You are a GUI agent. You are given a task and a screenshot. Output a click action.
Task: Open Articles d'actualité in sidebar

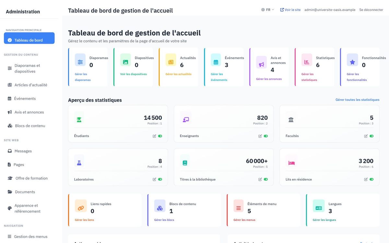(29, 85)
